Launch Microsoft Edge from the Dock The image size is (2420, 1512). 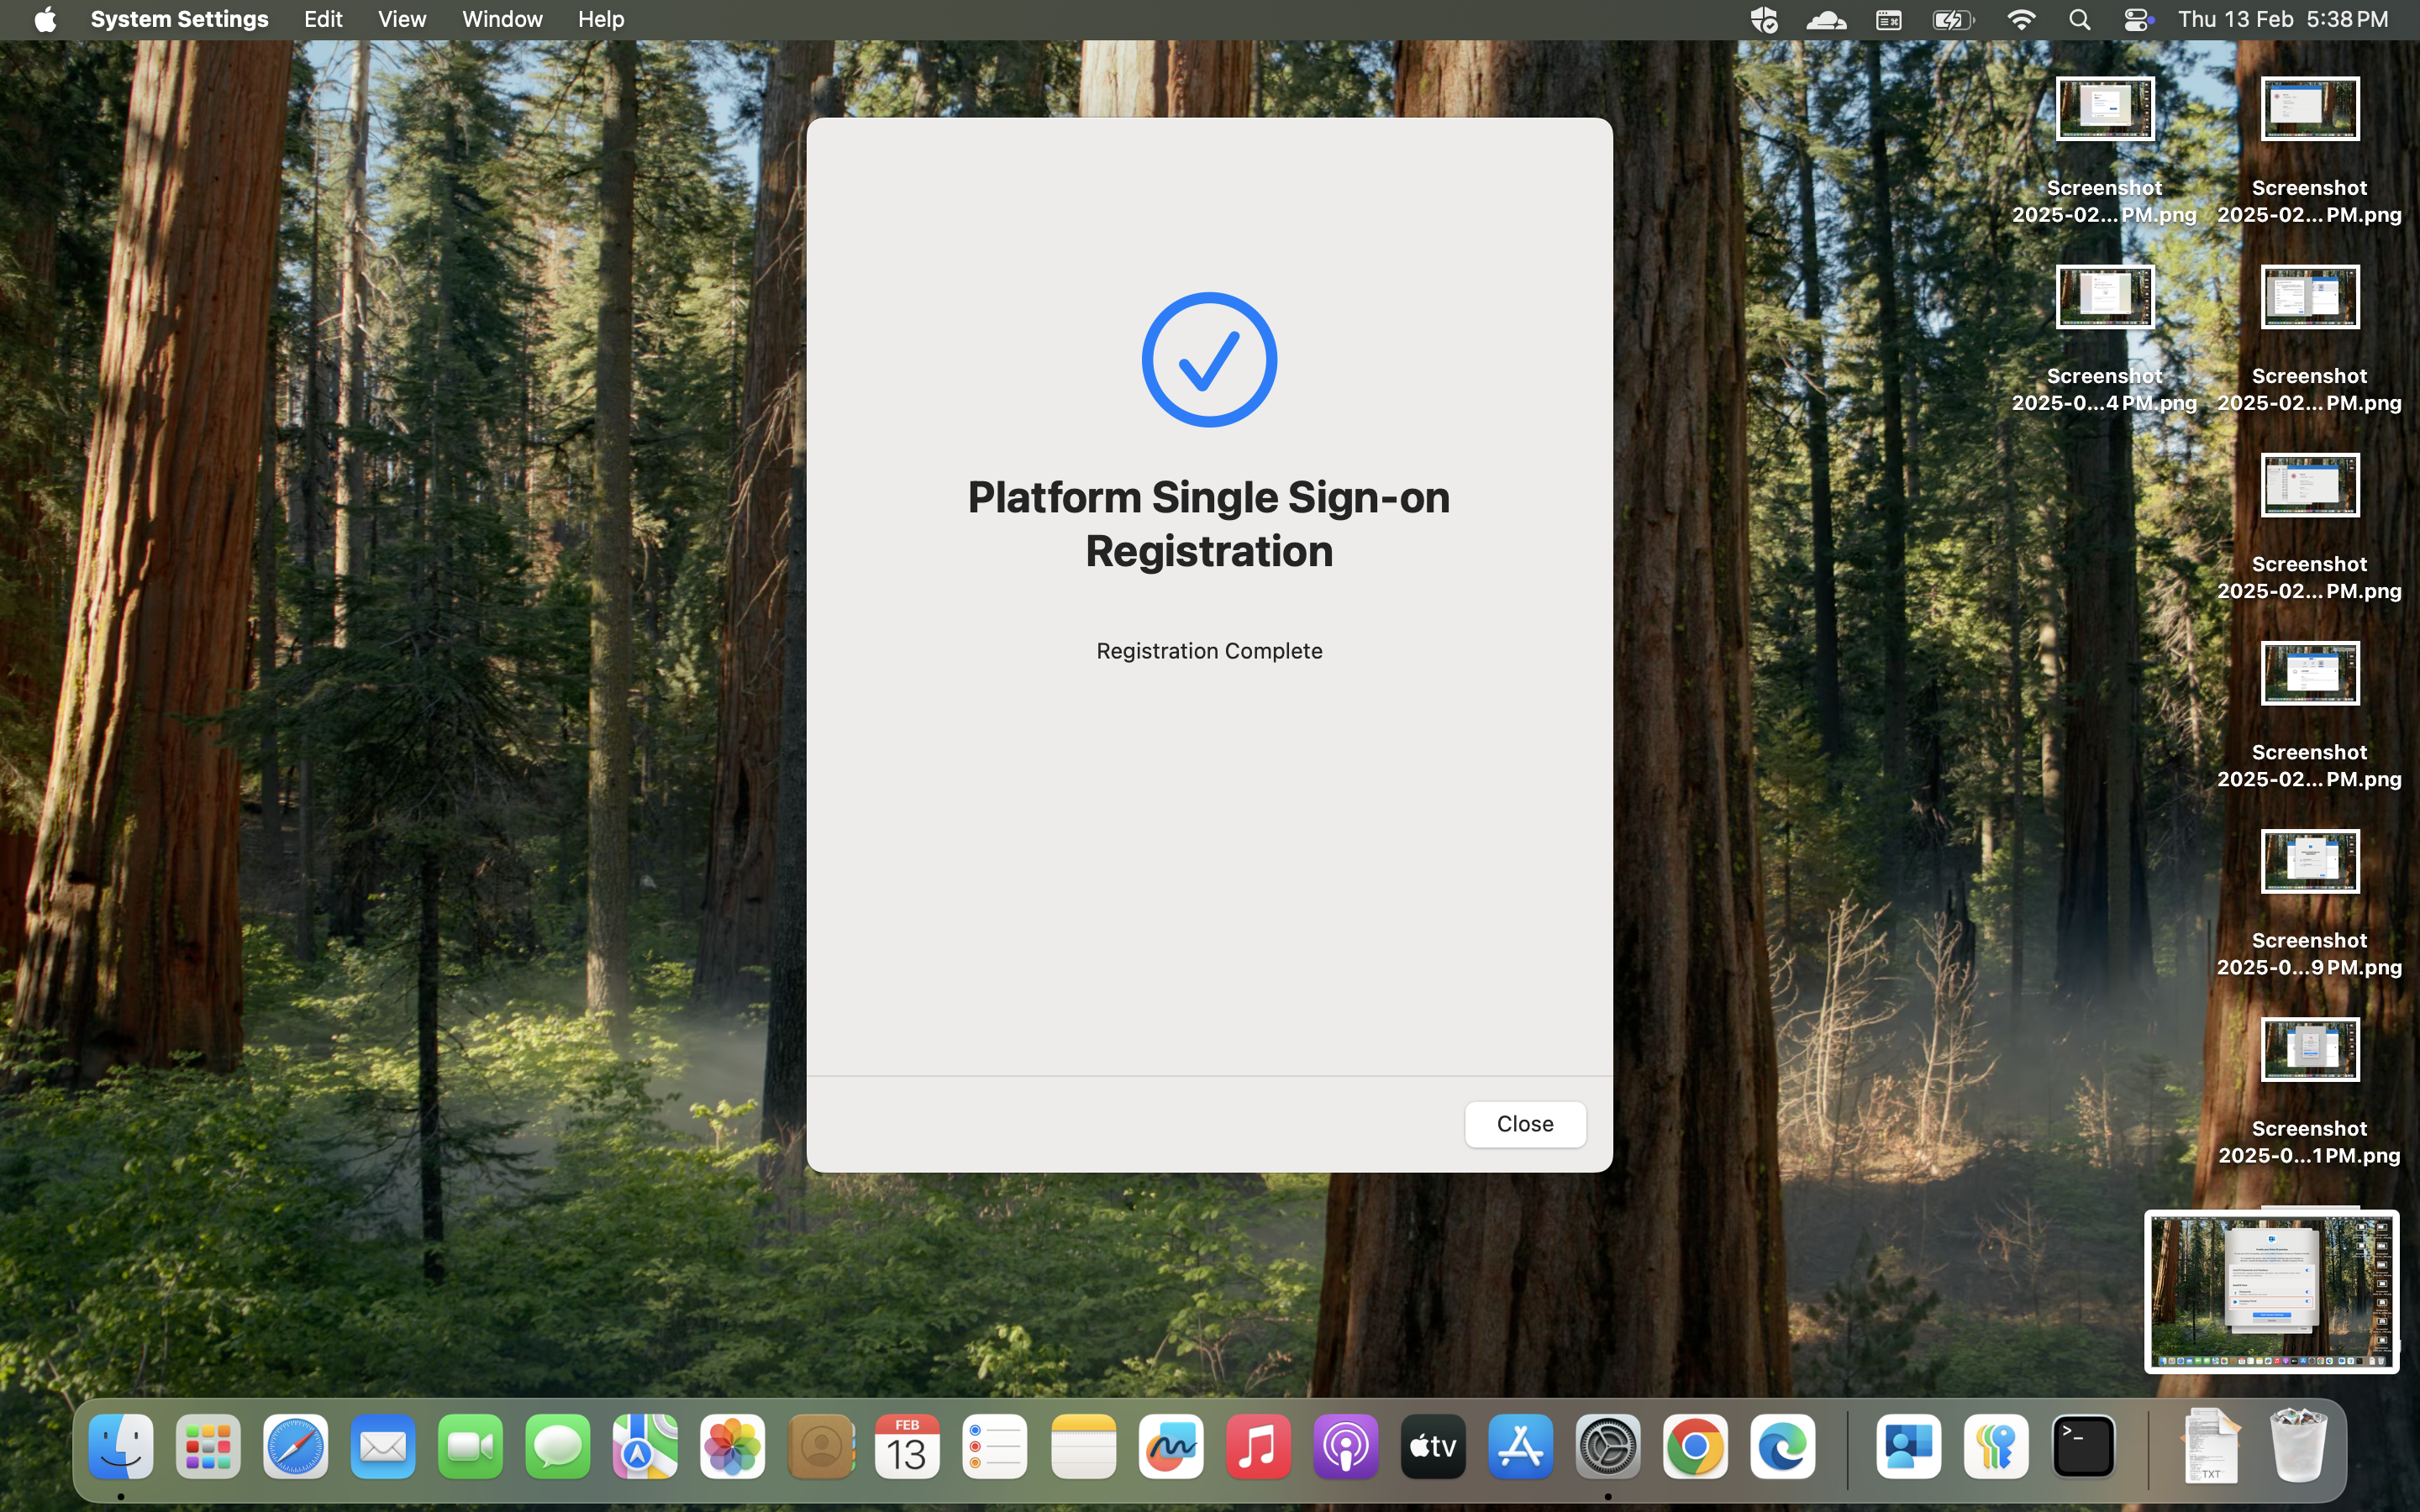1783,1446
